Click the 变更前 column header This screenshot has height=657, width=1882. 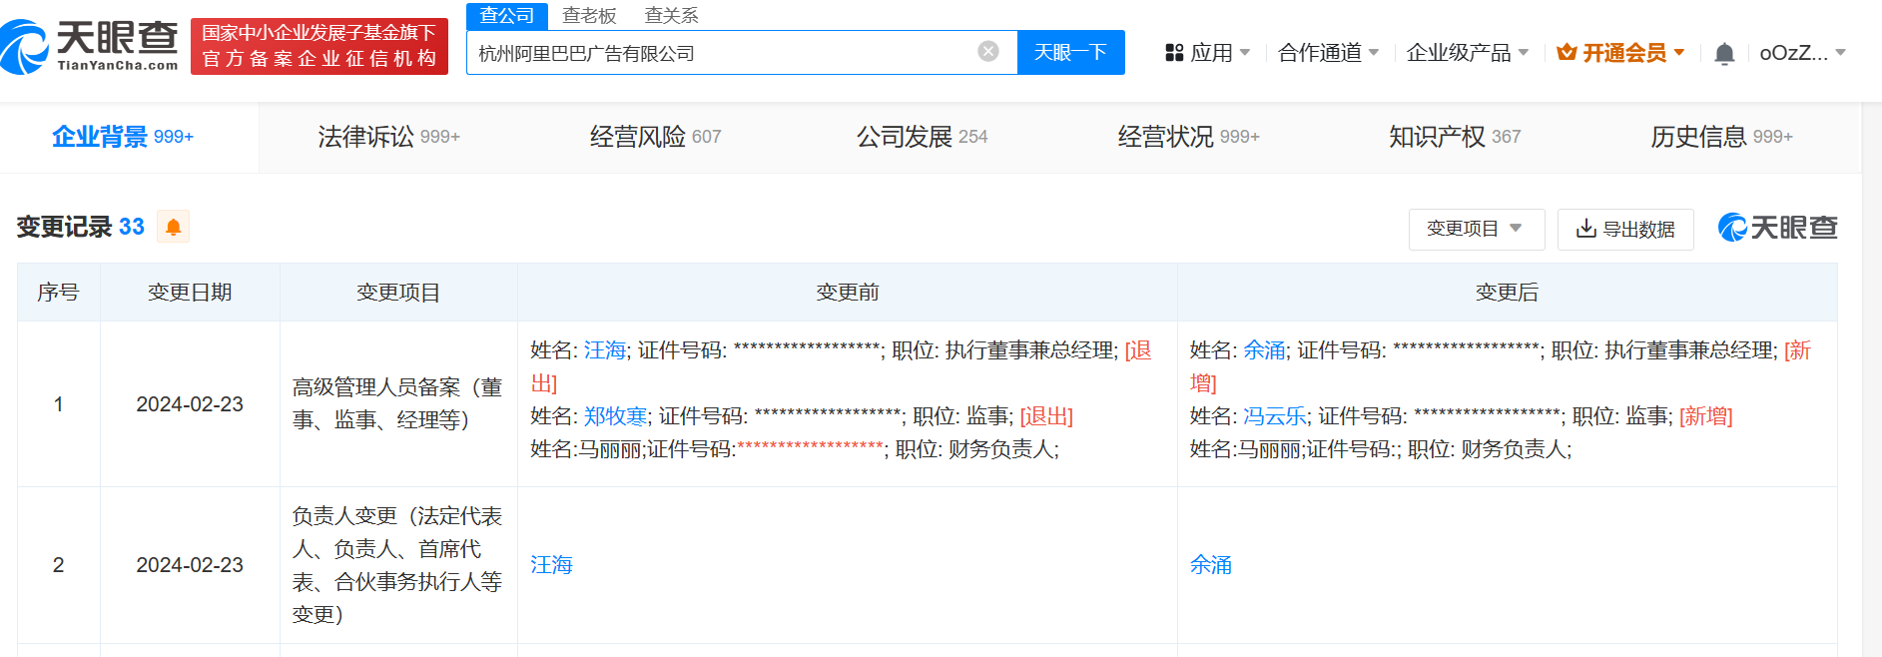point(848,293)
